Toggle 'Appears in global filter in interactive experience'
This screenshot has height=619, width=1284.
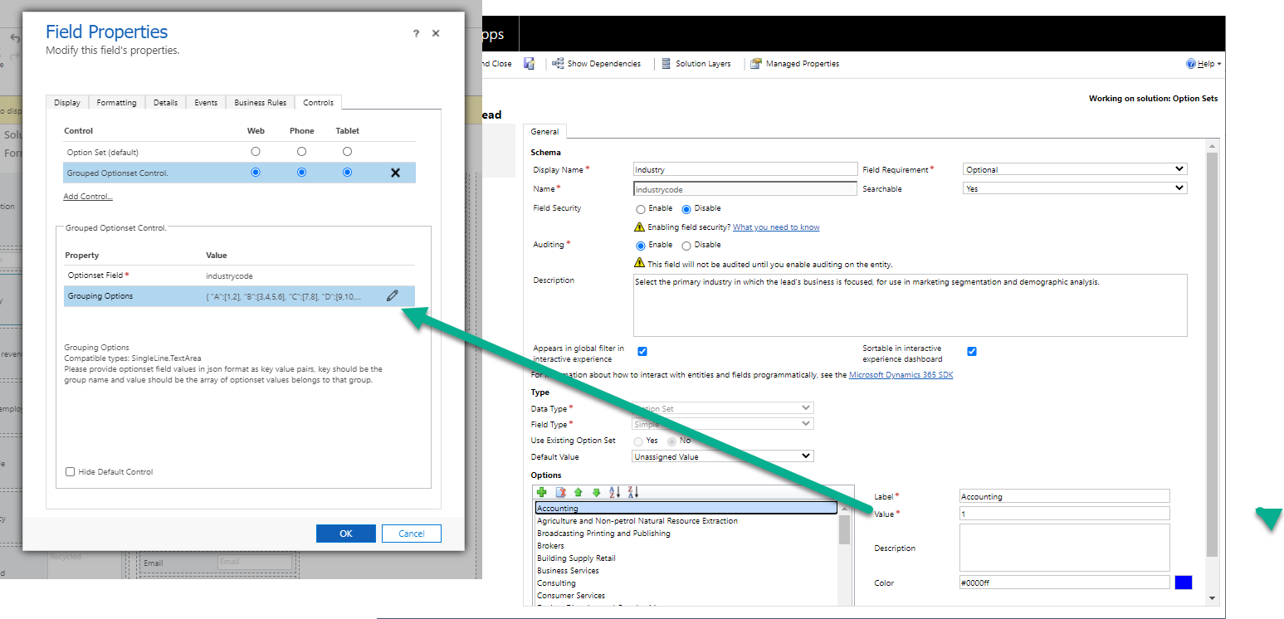coord(642,351)
